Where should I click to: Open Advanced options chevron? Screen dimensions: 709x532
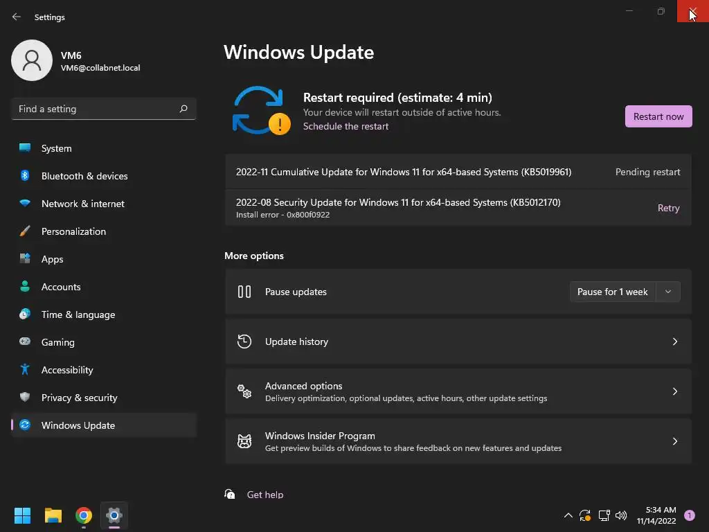[x=674, y=391]
